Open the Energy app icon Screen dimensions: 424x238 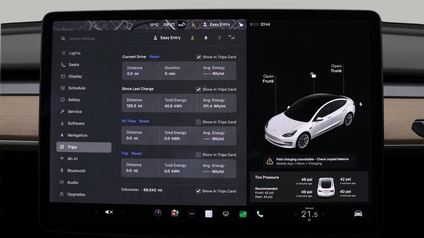(x=243, y=213)
